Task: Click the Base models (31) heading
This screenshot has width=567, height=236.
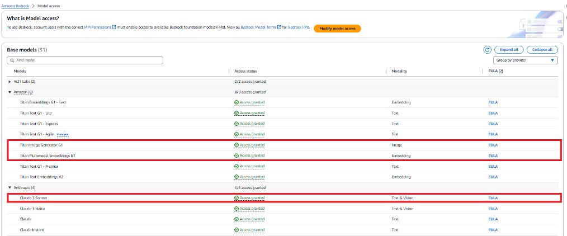Action: [27, 50]
